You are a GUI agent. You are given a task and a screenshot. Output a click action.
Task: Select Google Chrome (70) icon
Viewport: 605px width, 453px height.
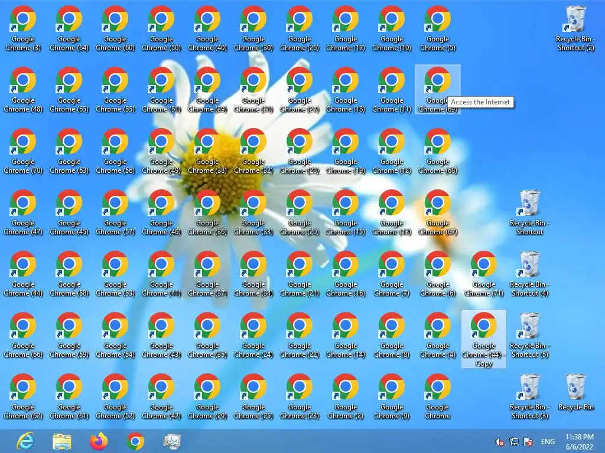tap(23, 151)
